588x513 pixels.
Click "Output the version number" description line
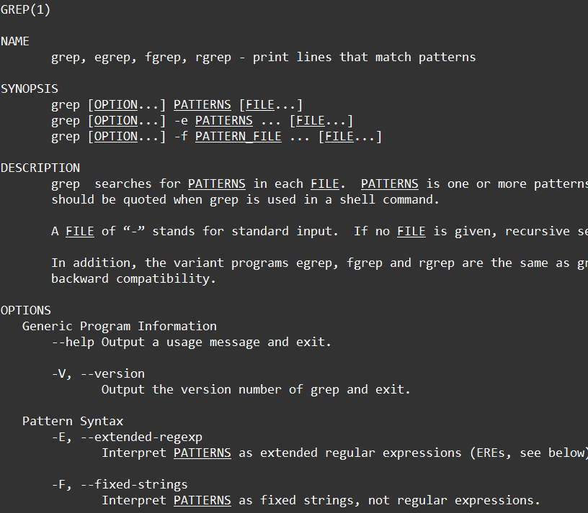[x=256, y=389]
